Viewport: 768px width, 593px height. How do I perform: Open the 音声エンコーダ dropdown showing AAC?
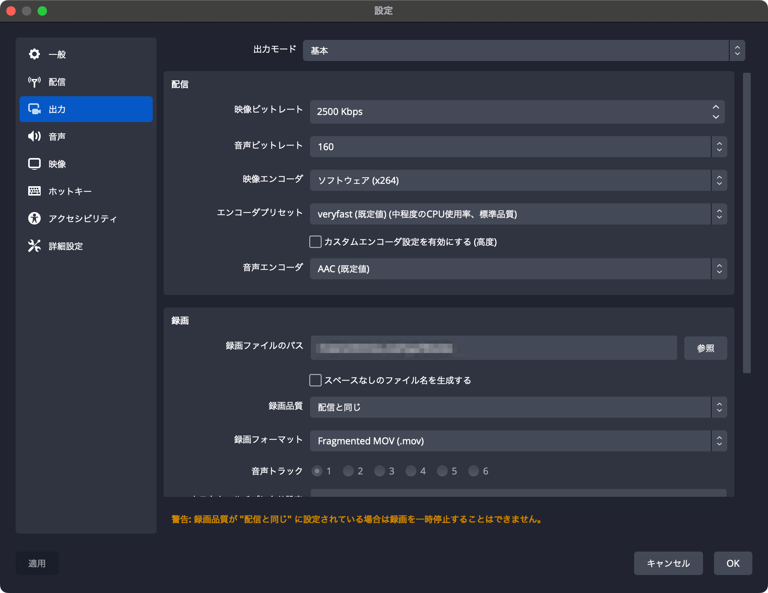[518, 269]
